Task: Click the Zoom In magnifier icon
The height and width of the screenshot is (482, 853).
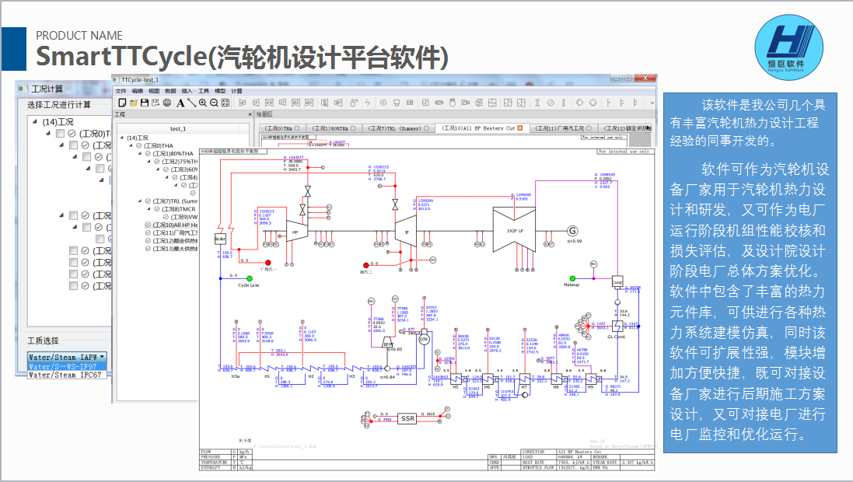Action: (203, 103)
